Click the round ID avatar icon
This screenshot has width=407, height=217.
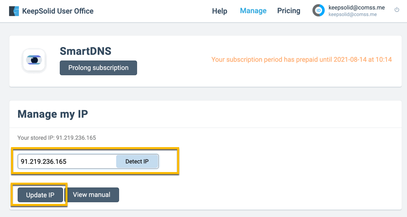(319, 11)
